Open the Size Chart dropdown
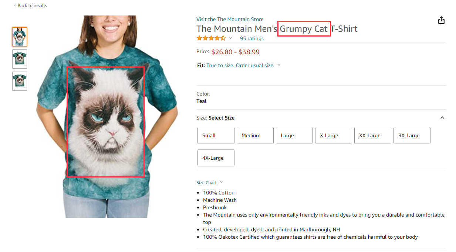This screenshot has width=456, height=252. (x=209, y=182)
